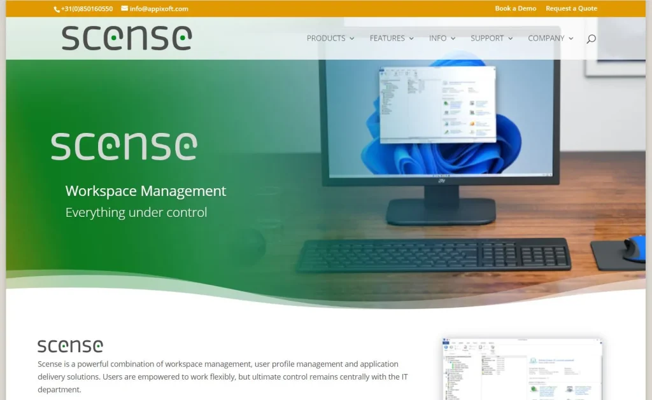Select the FEATURES menu item
Screen dimensions: 652x400
tap(387, 38)
